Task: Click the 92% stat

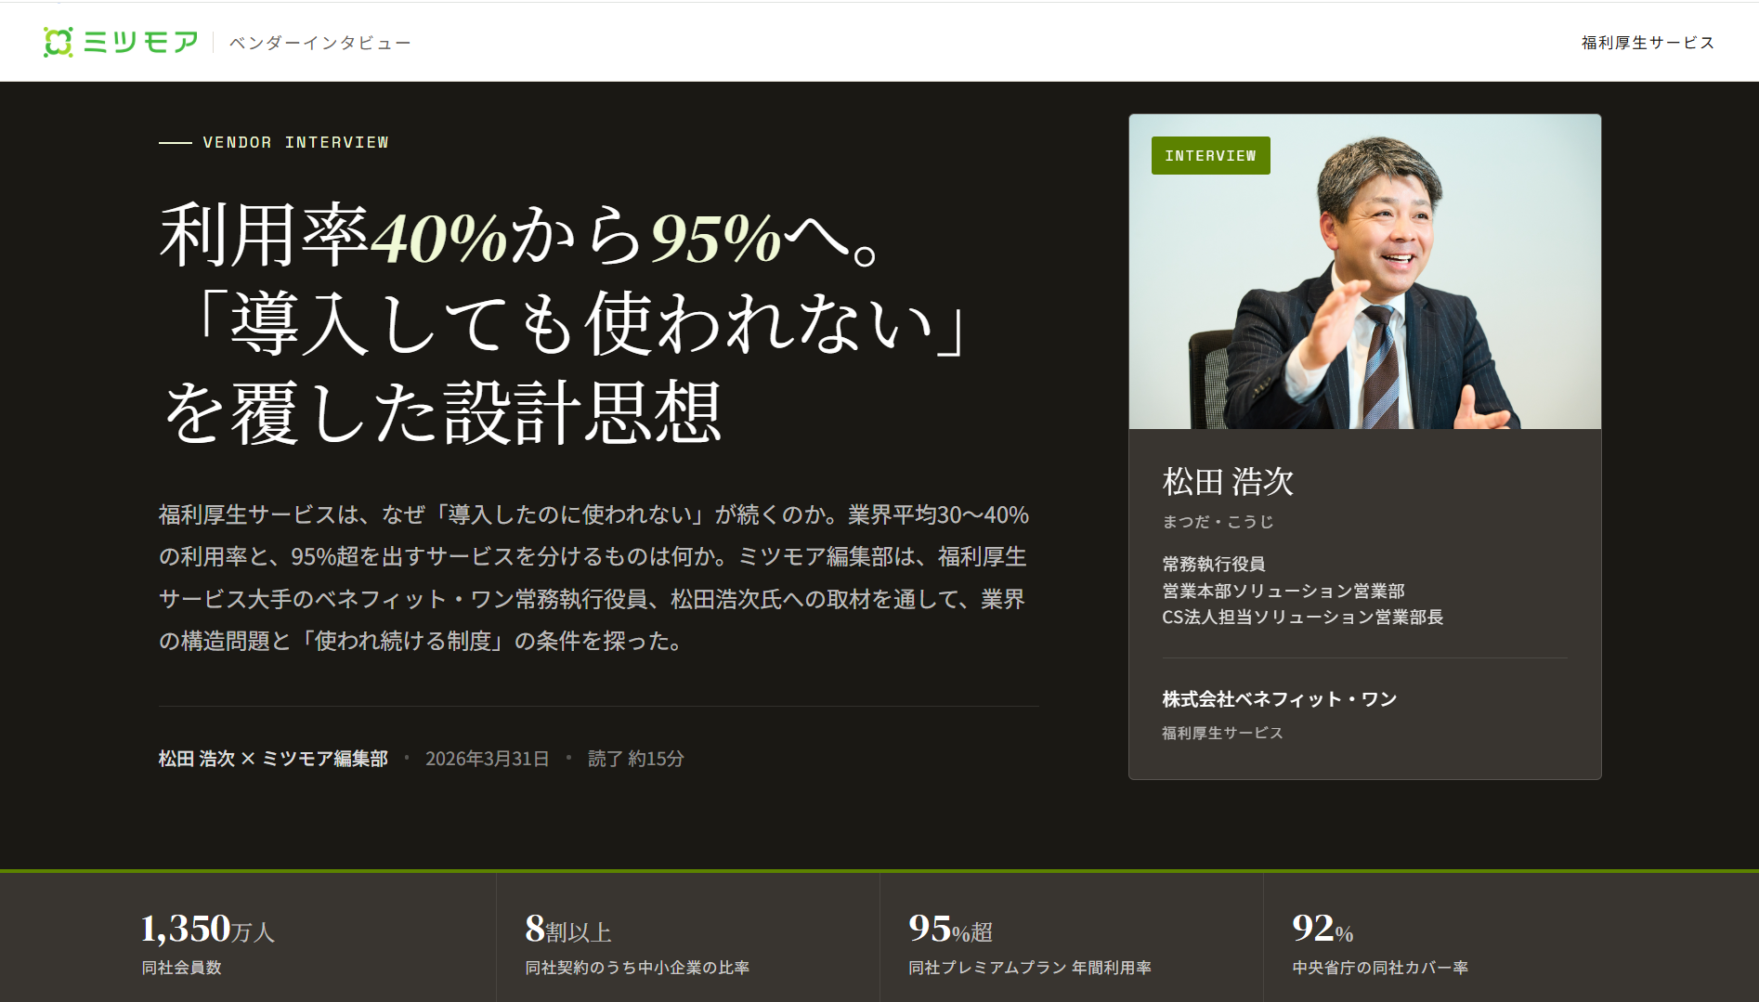Action: point(1323,929)
